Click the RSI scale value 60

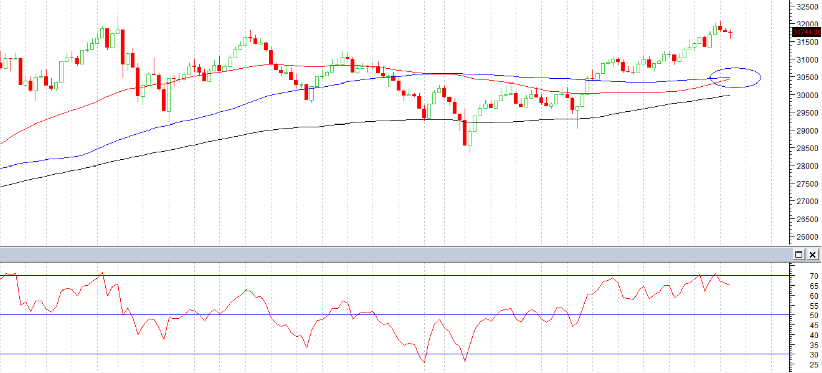pyautogui.click(x=814, y=296)
